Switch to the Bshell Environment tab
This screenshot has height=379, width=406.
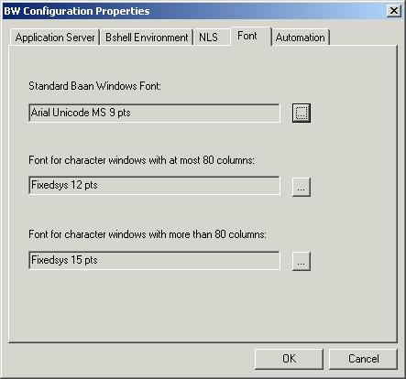147,38
